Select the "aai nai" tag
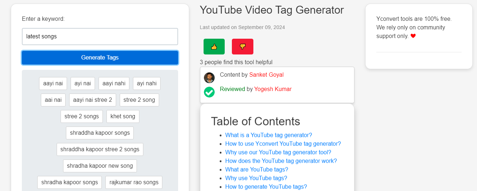 tap(53, 100)
